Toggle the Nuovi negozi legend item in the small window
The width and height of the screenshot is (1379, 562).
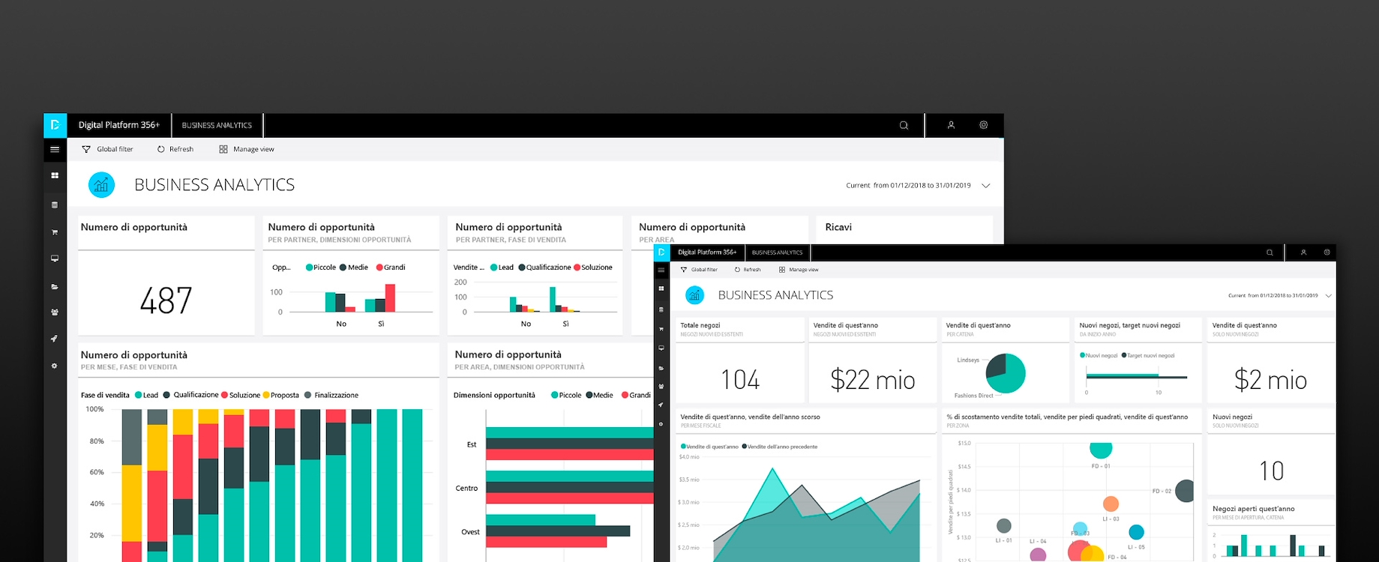coord(1099,356)
